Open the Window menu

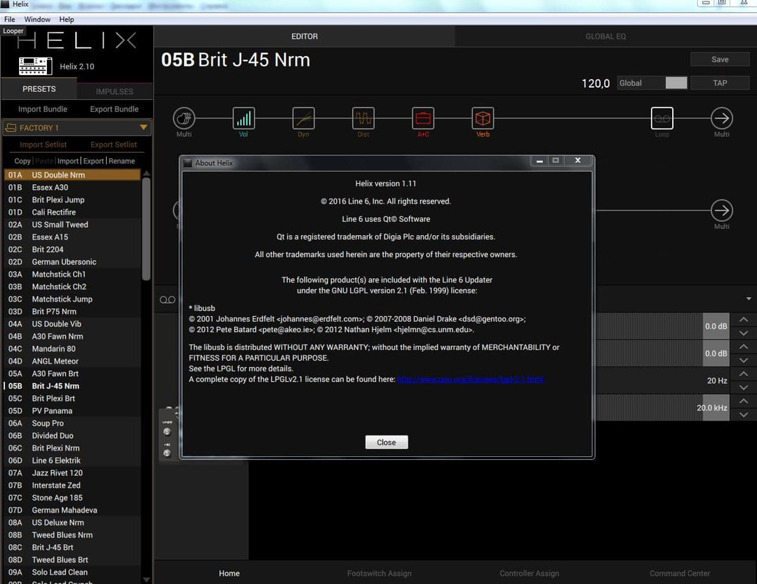point(37,19)
